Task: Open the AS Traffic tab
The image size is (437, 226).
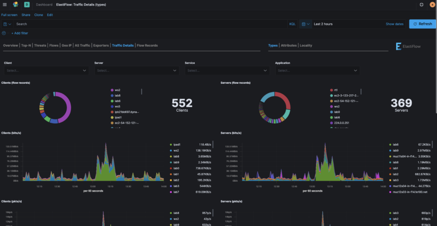Action: [82, 46]
